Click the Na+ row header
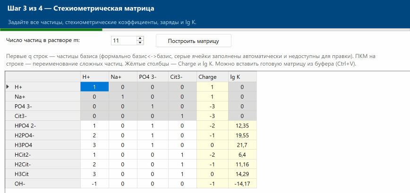 [x=43, y=96]
